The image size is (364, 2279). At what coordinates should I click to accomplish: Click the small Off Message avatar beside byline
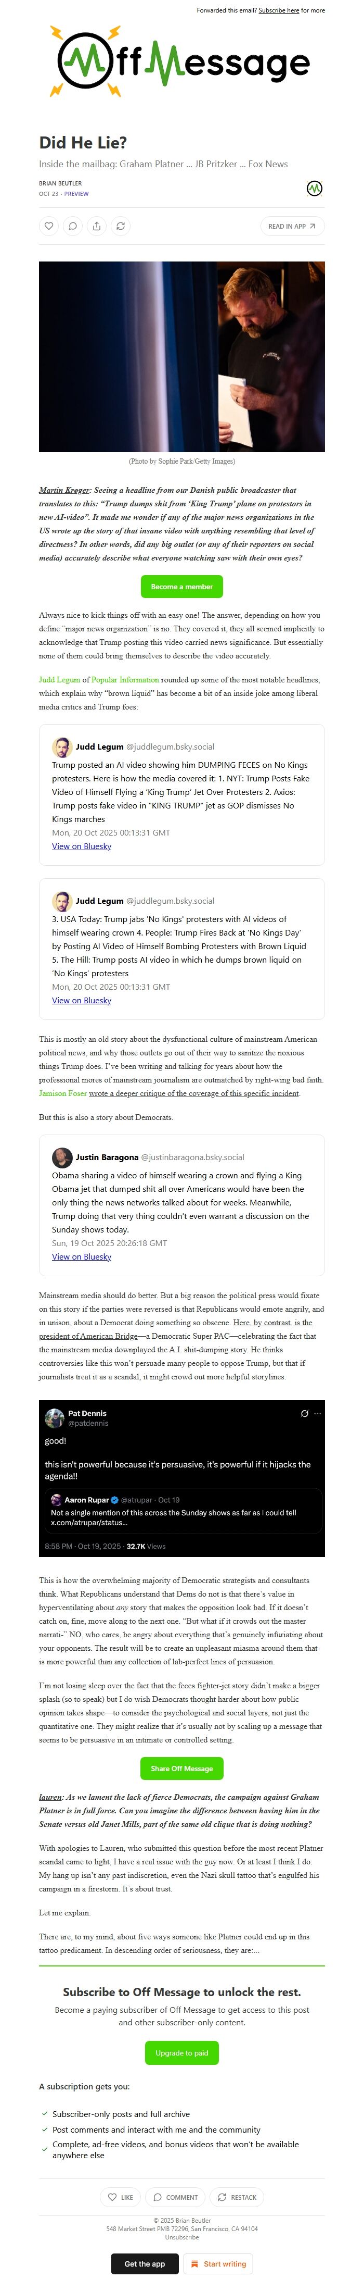tap(314, 188)
